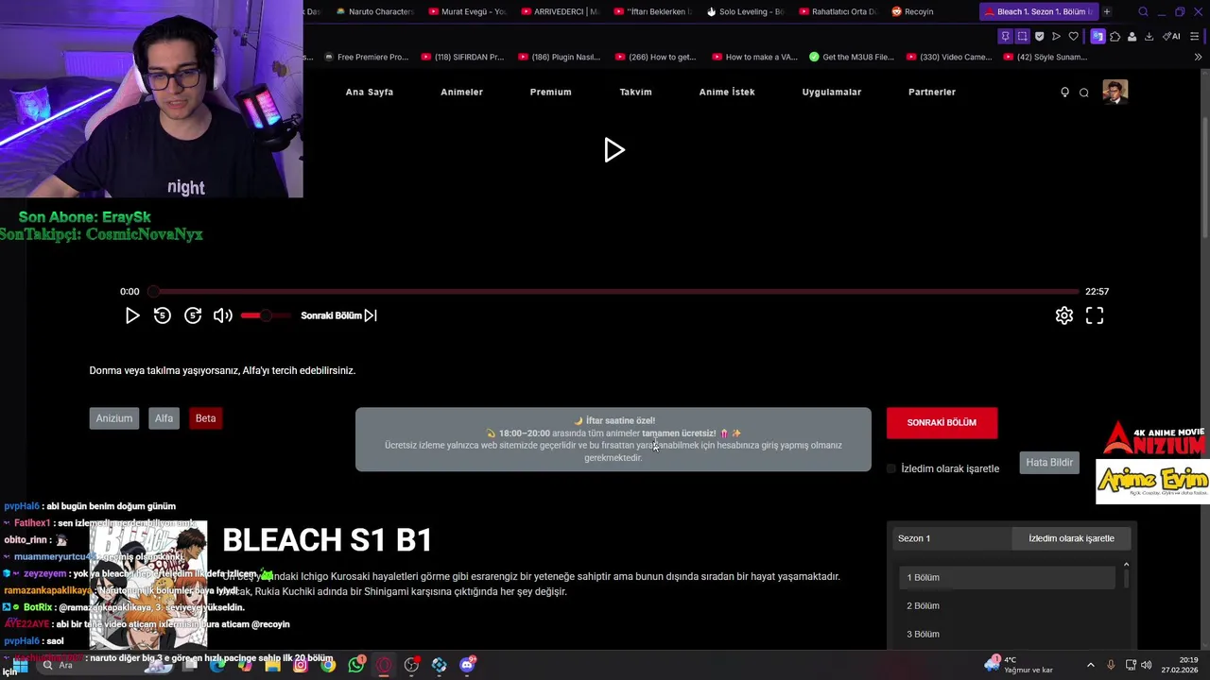This screenshot has height=680, width=1210.
Task: Open the translate extension icon
Action: (1098, 37)
